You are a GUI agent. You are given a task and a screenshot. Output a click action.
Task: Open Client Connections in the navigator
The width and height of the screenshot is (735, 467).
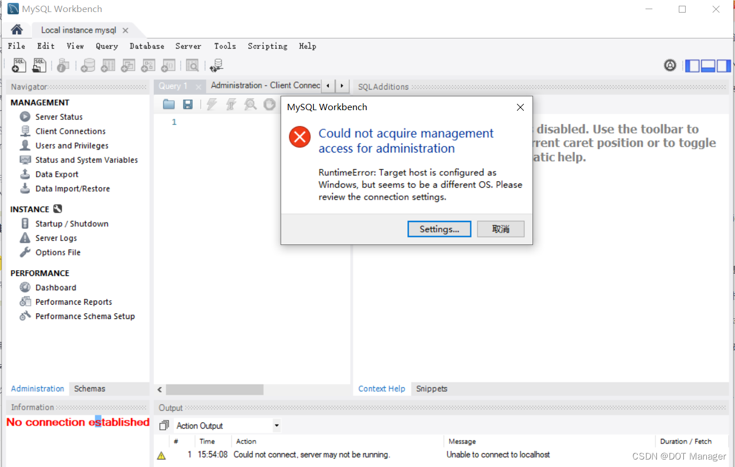click(70, 131)
